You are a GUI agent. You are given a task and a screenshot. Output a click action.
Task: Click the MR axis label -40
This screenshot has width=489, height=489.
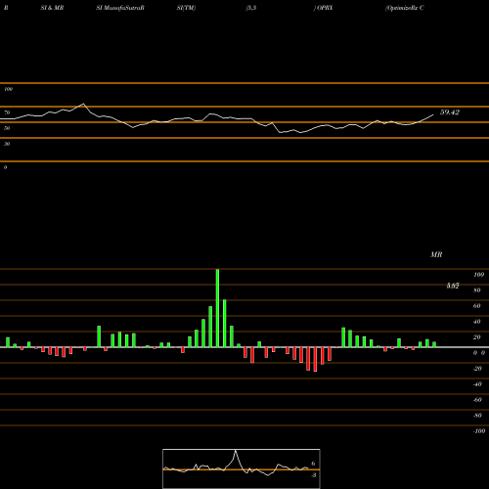tap(477, 384)
